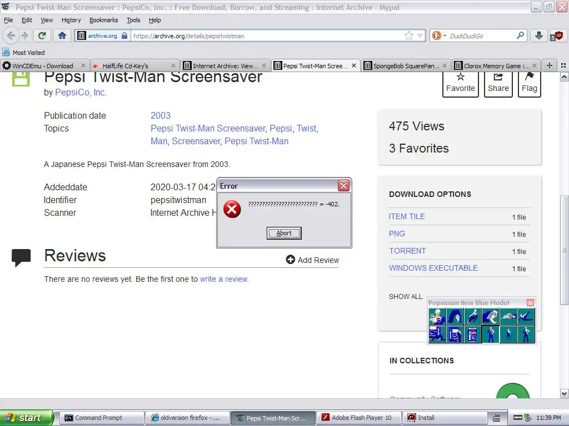Open the File menu
The width and height of the screenshot is (569, 426).
pyautogui.click(x=8, y=20)
